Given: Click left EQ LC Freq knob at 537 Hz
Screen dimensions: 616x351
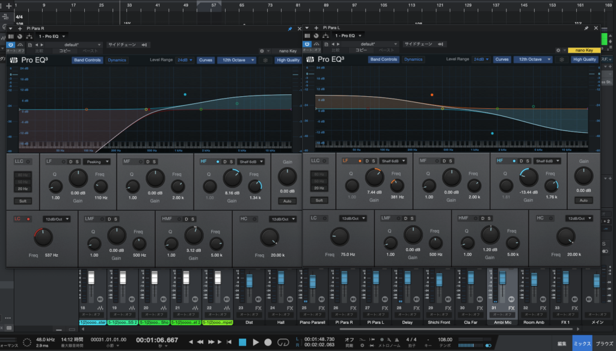Looking at the screenshot, I should pos(43,237).
